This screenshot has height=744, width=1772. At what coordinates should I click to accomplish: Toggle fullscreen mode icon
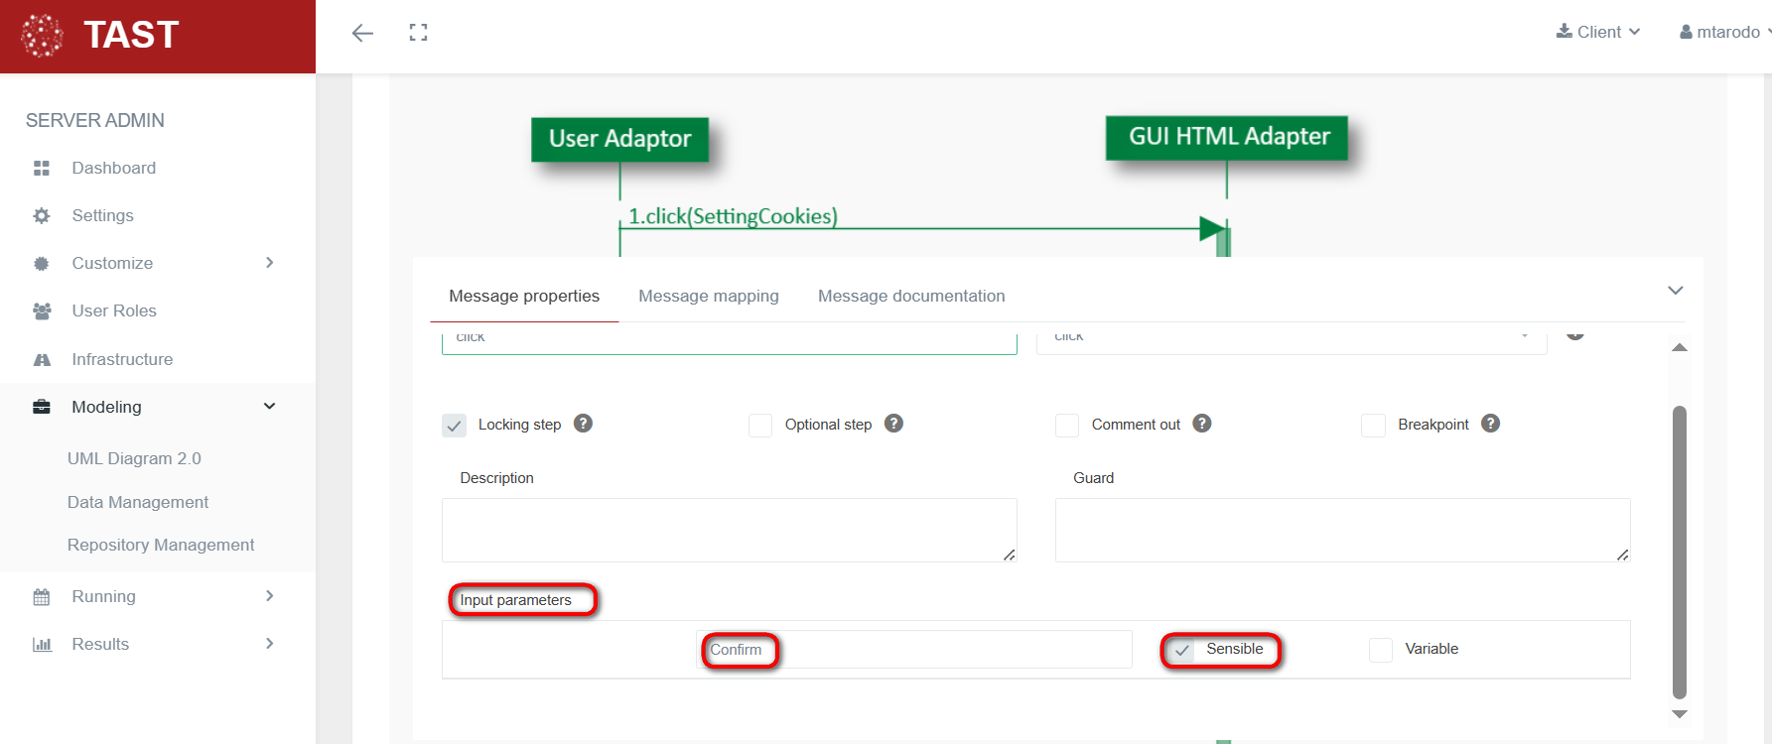(418, 33)
